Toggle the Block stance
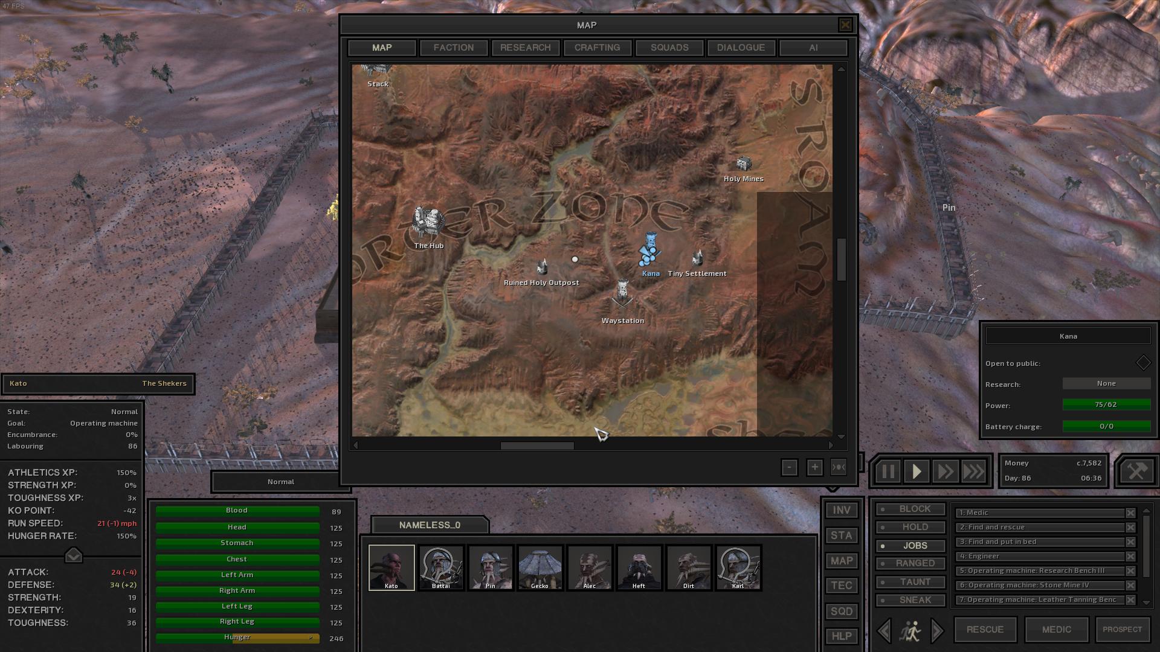The height and width of the screenshot is (652, 1160). [x=911, y=510]
